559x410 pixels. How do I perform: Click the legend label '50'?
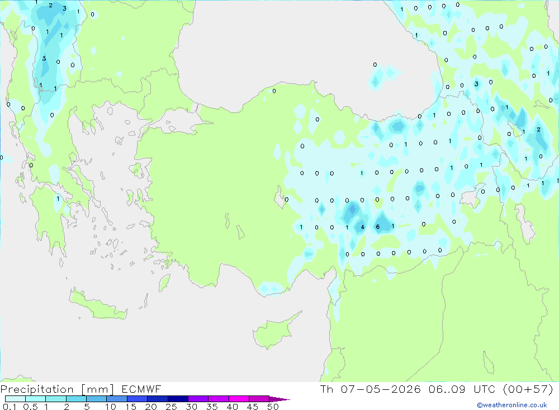tap(273, 407)
